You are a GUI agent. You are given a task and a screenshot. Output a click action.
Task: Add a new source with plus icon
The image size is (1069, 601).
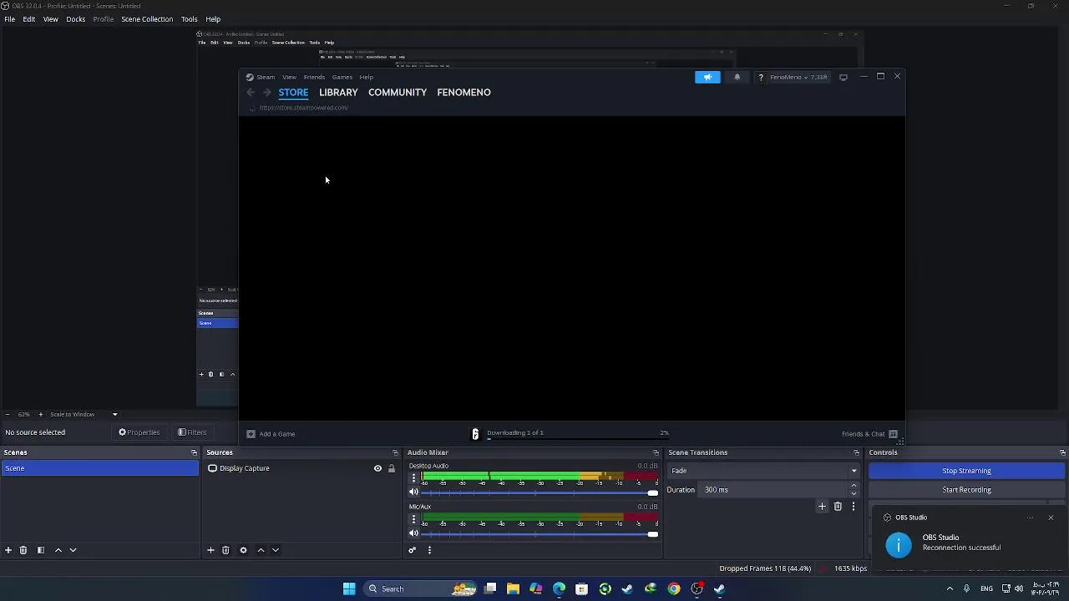tap(210, 550)
